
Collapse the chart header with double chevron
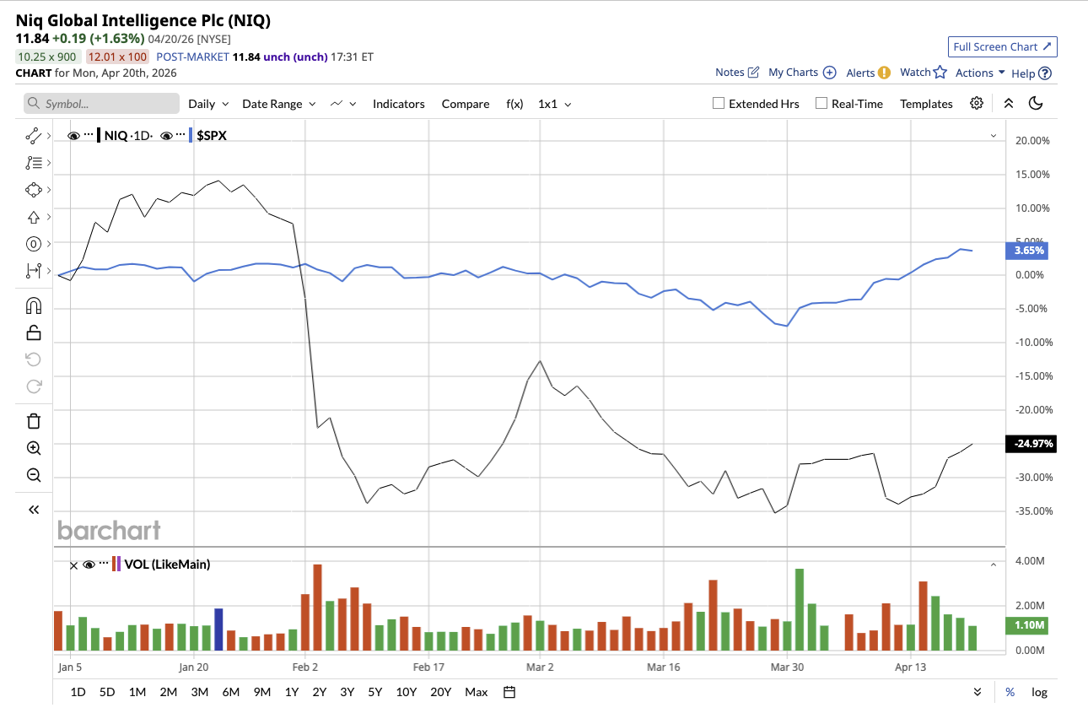click(x=1009, y=103)
